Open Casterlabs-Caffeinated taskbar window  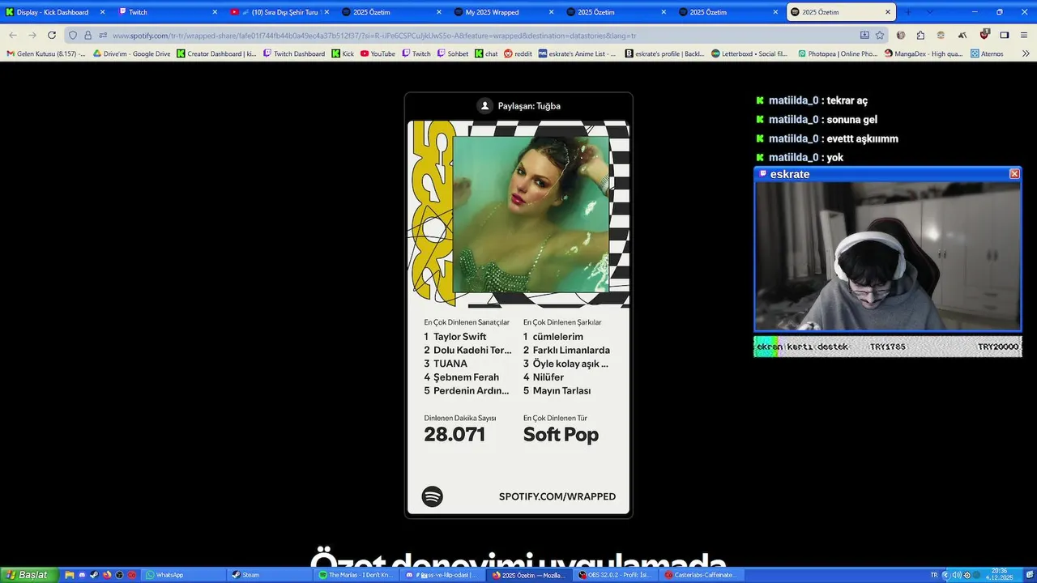(701, 575)
